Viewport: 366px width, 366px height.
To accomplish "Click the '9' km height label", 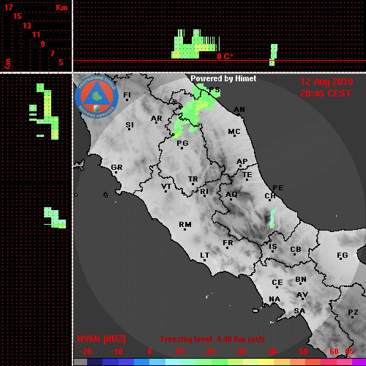I will tap(43, 44).
